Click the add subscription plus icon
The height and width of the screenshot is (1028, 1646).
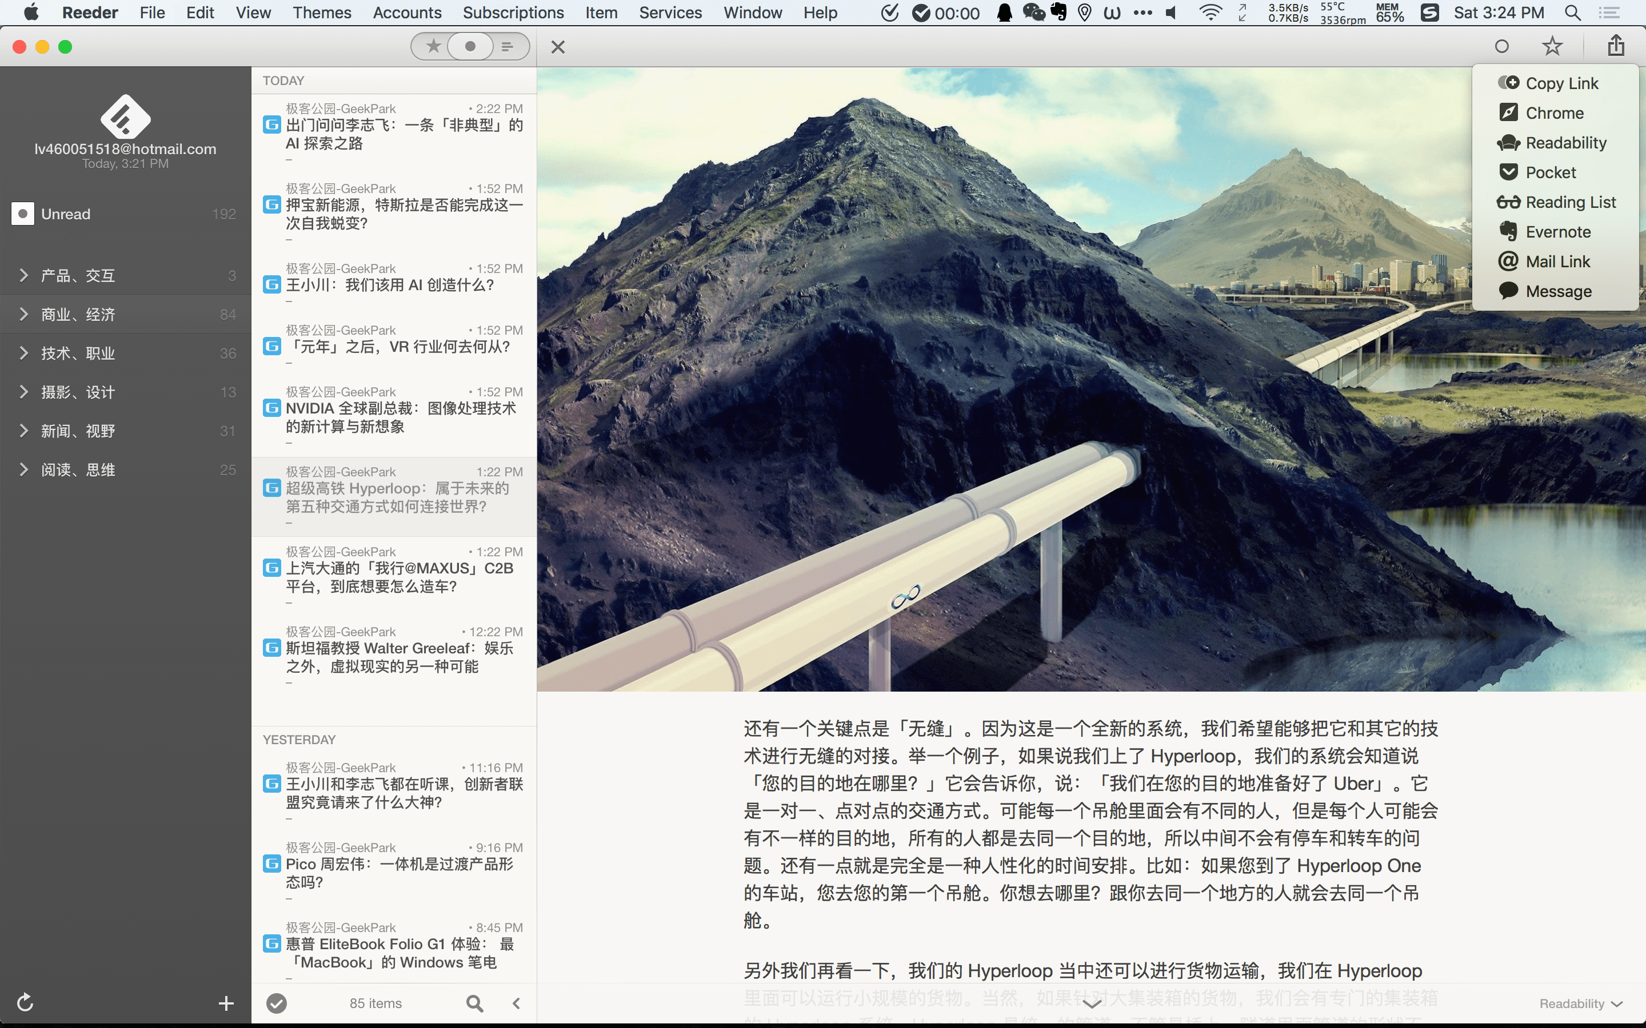click(x=226, y=1003)
